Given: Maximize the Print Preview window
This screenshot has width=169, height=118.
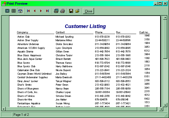Looking at the screenshot, I should pos(160,4).
